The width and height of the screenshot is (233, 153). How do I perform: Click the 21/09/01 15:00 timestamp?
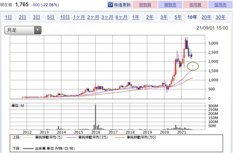[212, 28]
